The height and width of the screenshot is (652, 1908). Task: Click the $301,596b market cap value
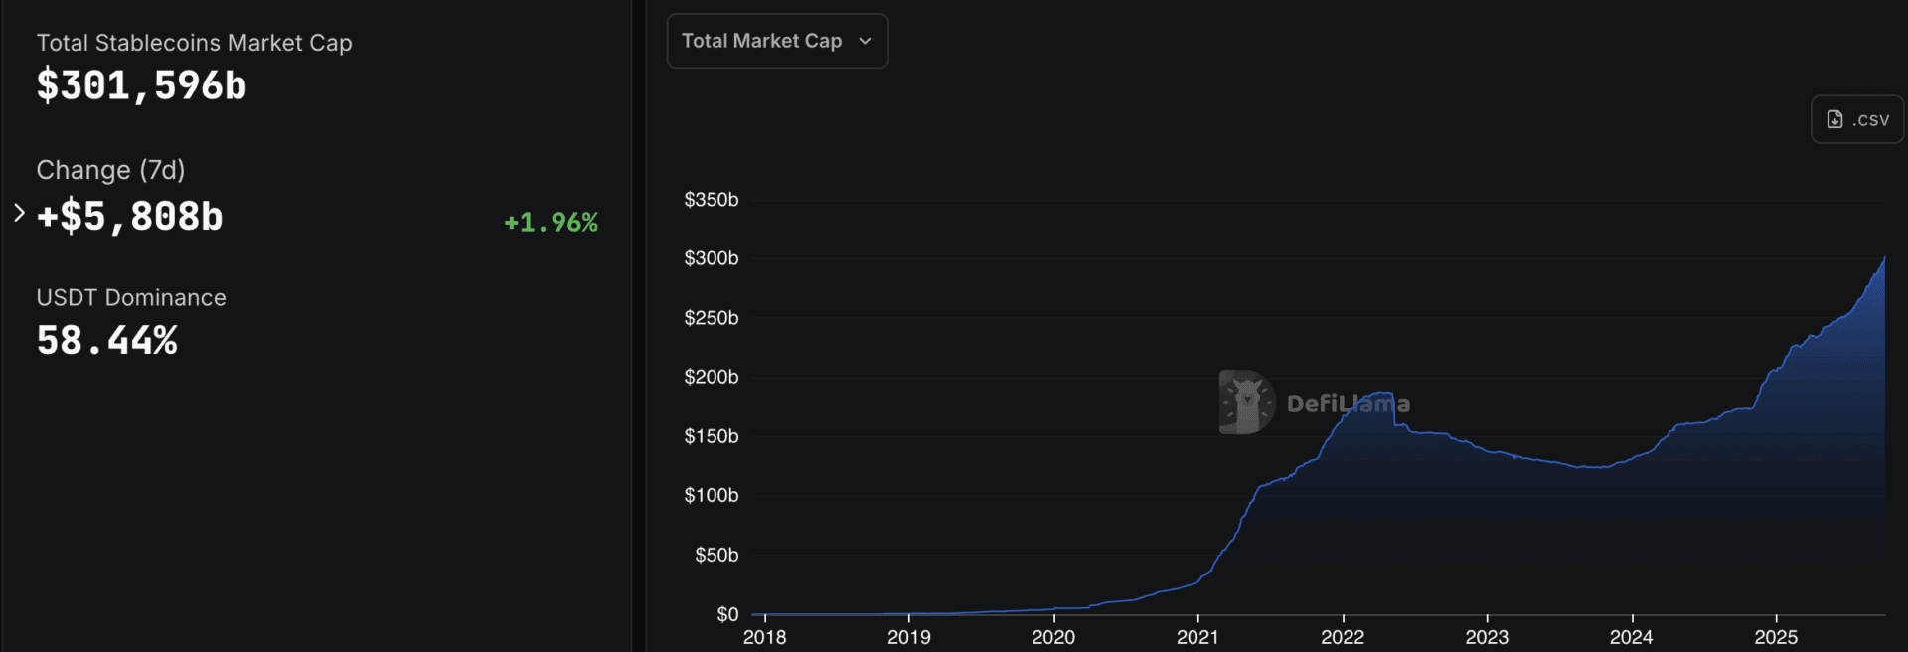pos(141,86)
